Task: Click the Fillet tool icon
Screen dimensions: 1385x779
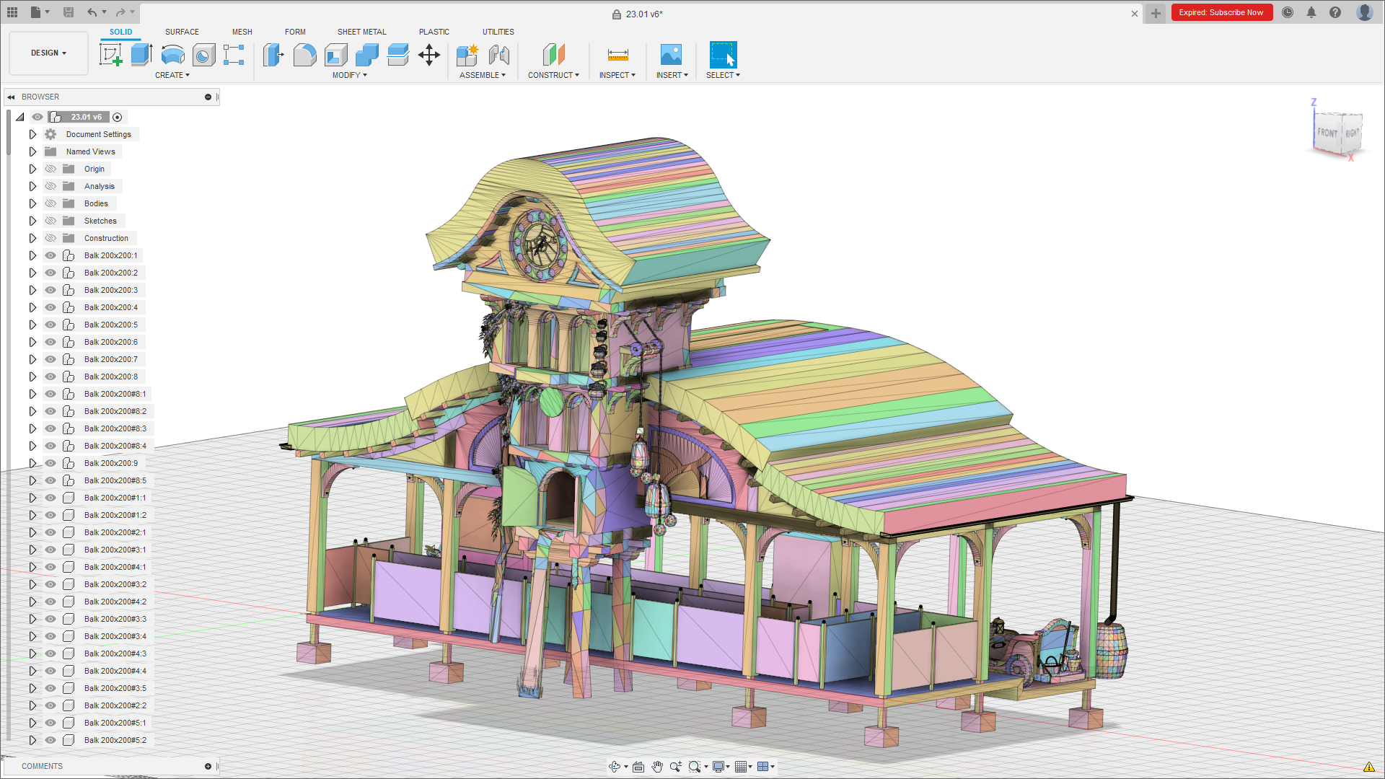Action: click(x=304, y=55)
